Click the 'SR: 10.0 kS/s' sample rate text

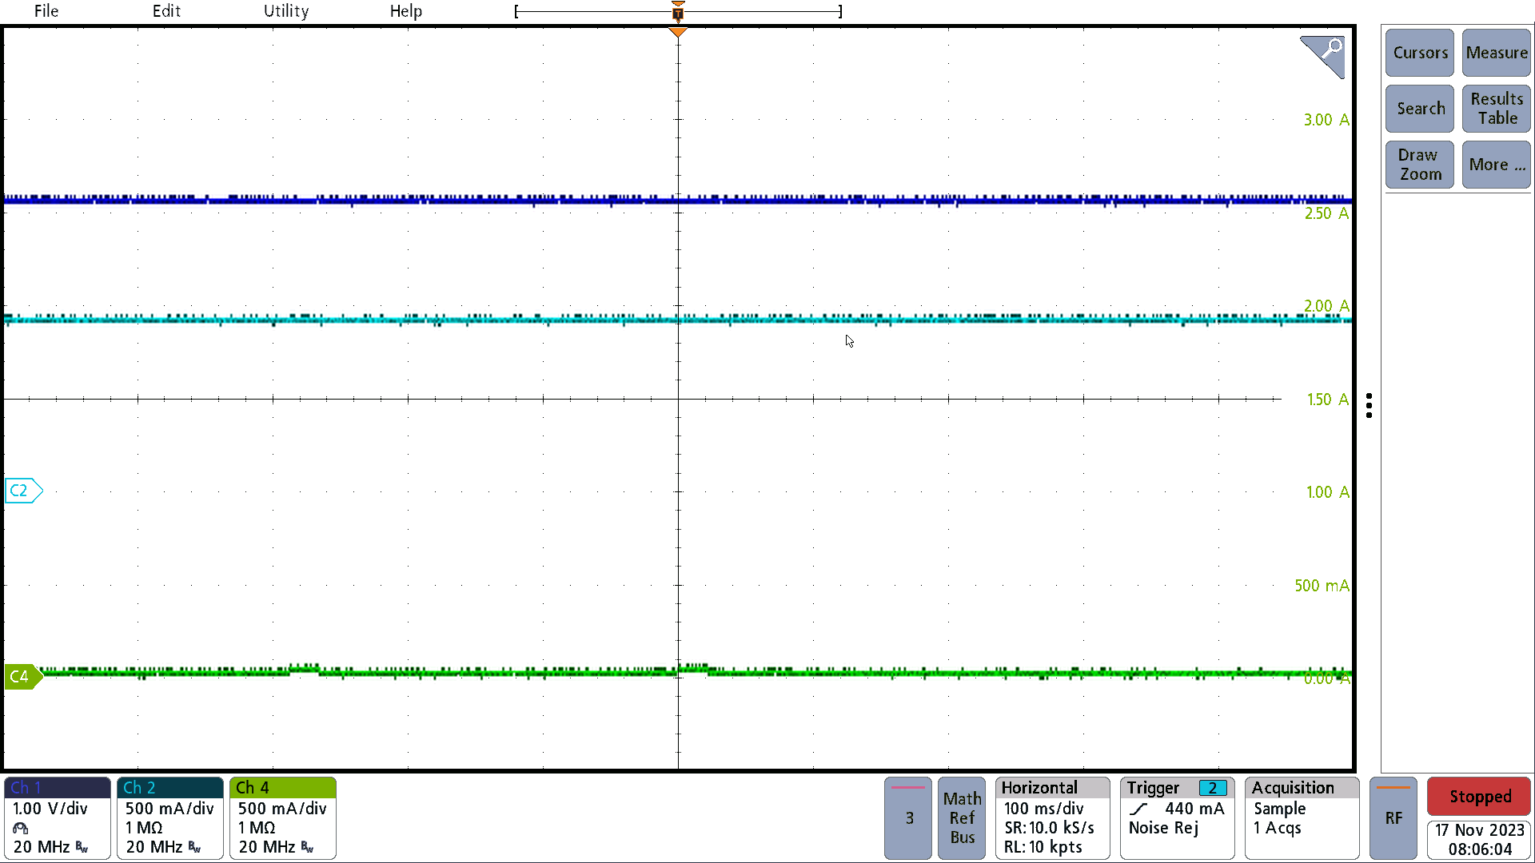coord(1049,828)
